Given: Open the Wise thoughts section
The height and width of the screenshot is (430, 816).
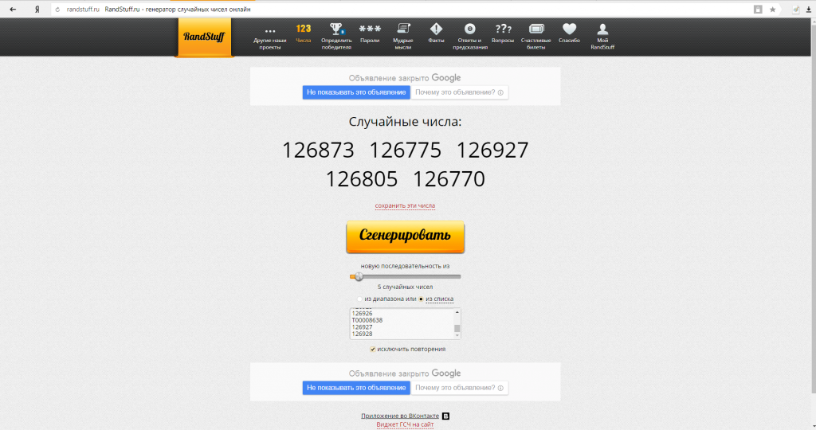Looking at the screenshot, I should 402,37.
